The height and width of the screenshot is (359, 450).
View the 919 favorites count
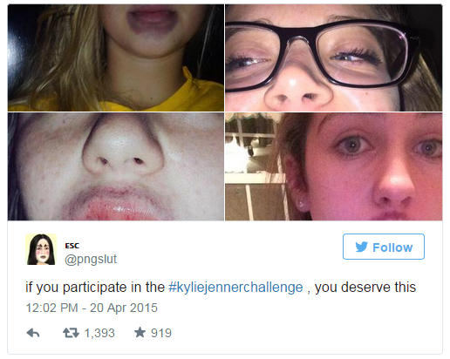pyautogui.click(x=161, y=333)
